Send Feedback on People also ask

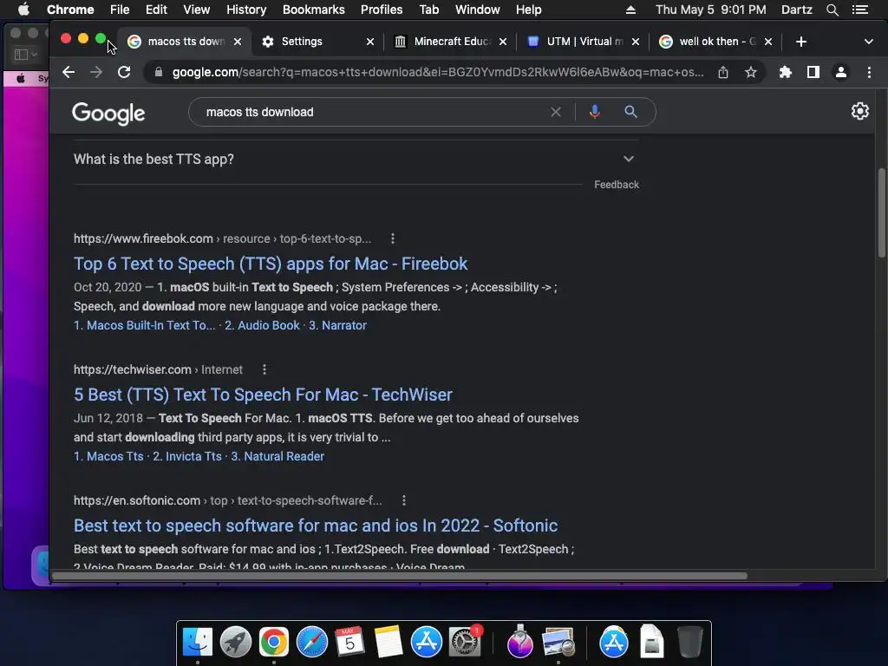(x=617, y=185)
